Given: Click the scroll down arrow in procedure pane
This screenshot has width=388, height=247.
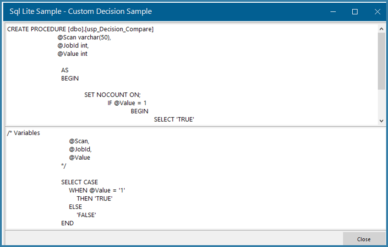Looking at the screenshot, I should click(381, 120).
